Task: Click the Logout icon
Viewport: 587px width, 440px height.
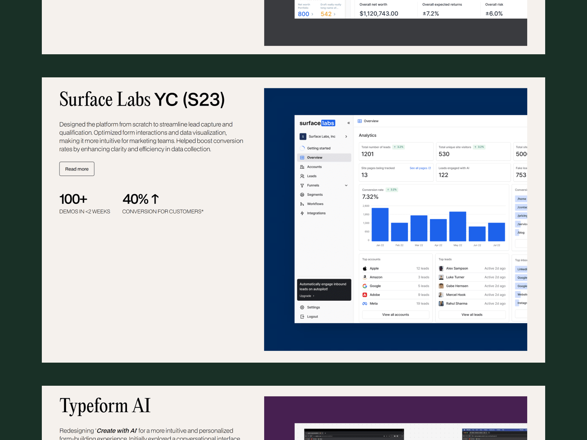Action: (302, 316)
